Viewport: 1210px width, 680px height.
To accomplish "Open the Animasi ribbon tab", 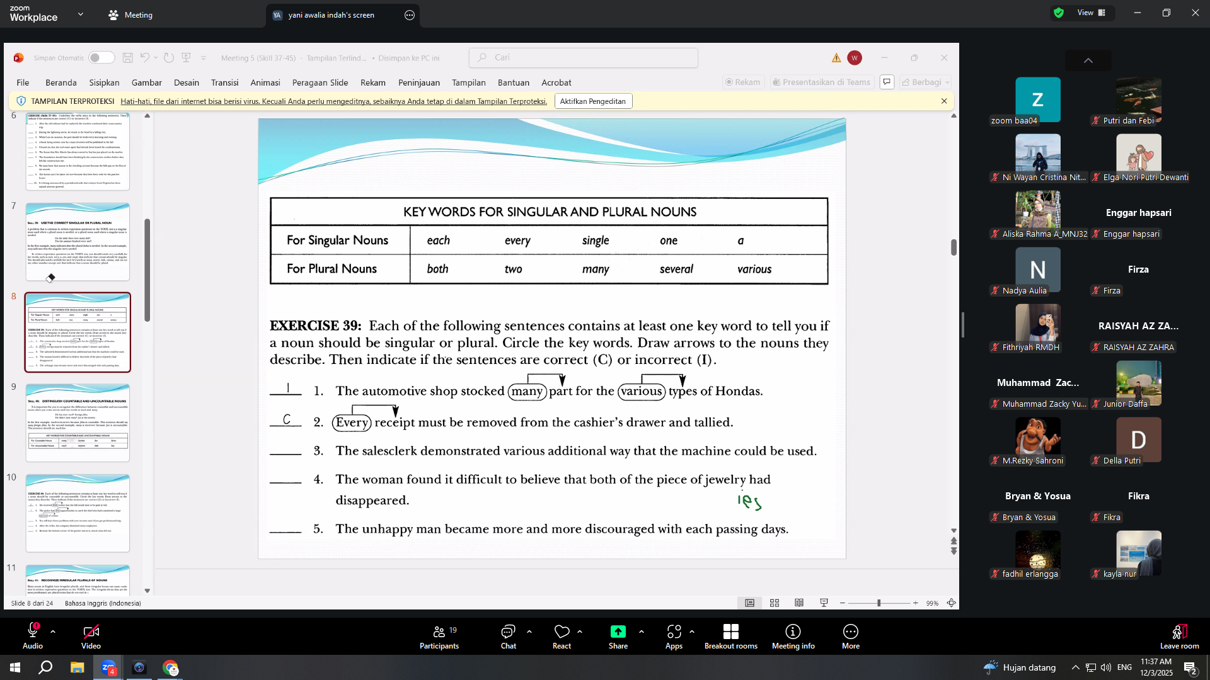I will pos(265,82).
